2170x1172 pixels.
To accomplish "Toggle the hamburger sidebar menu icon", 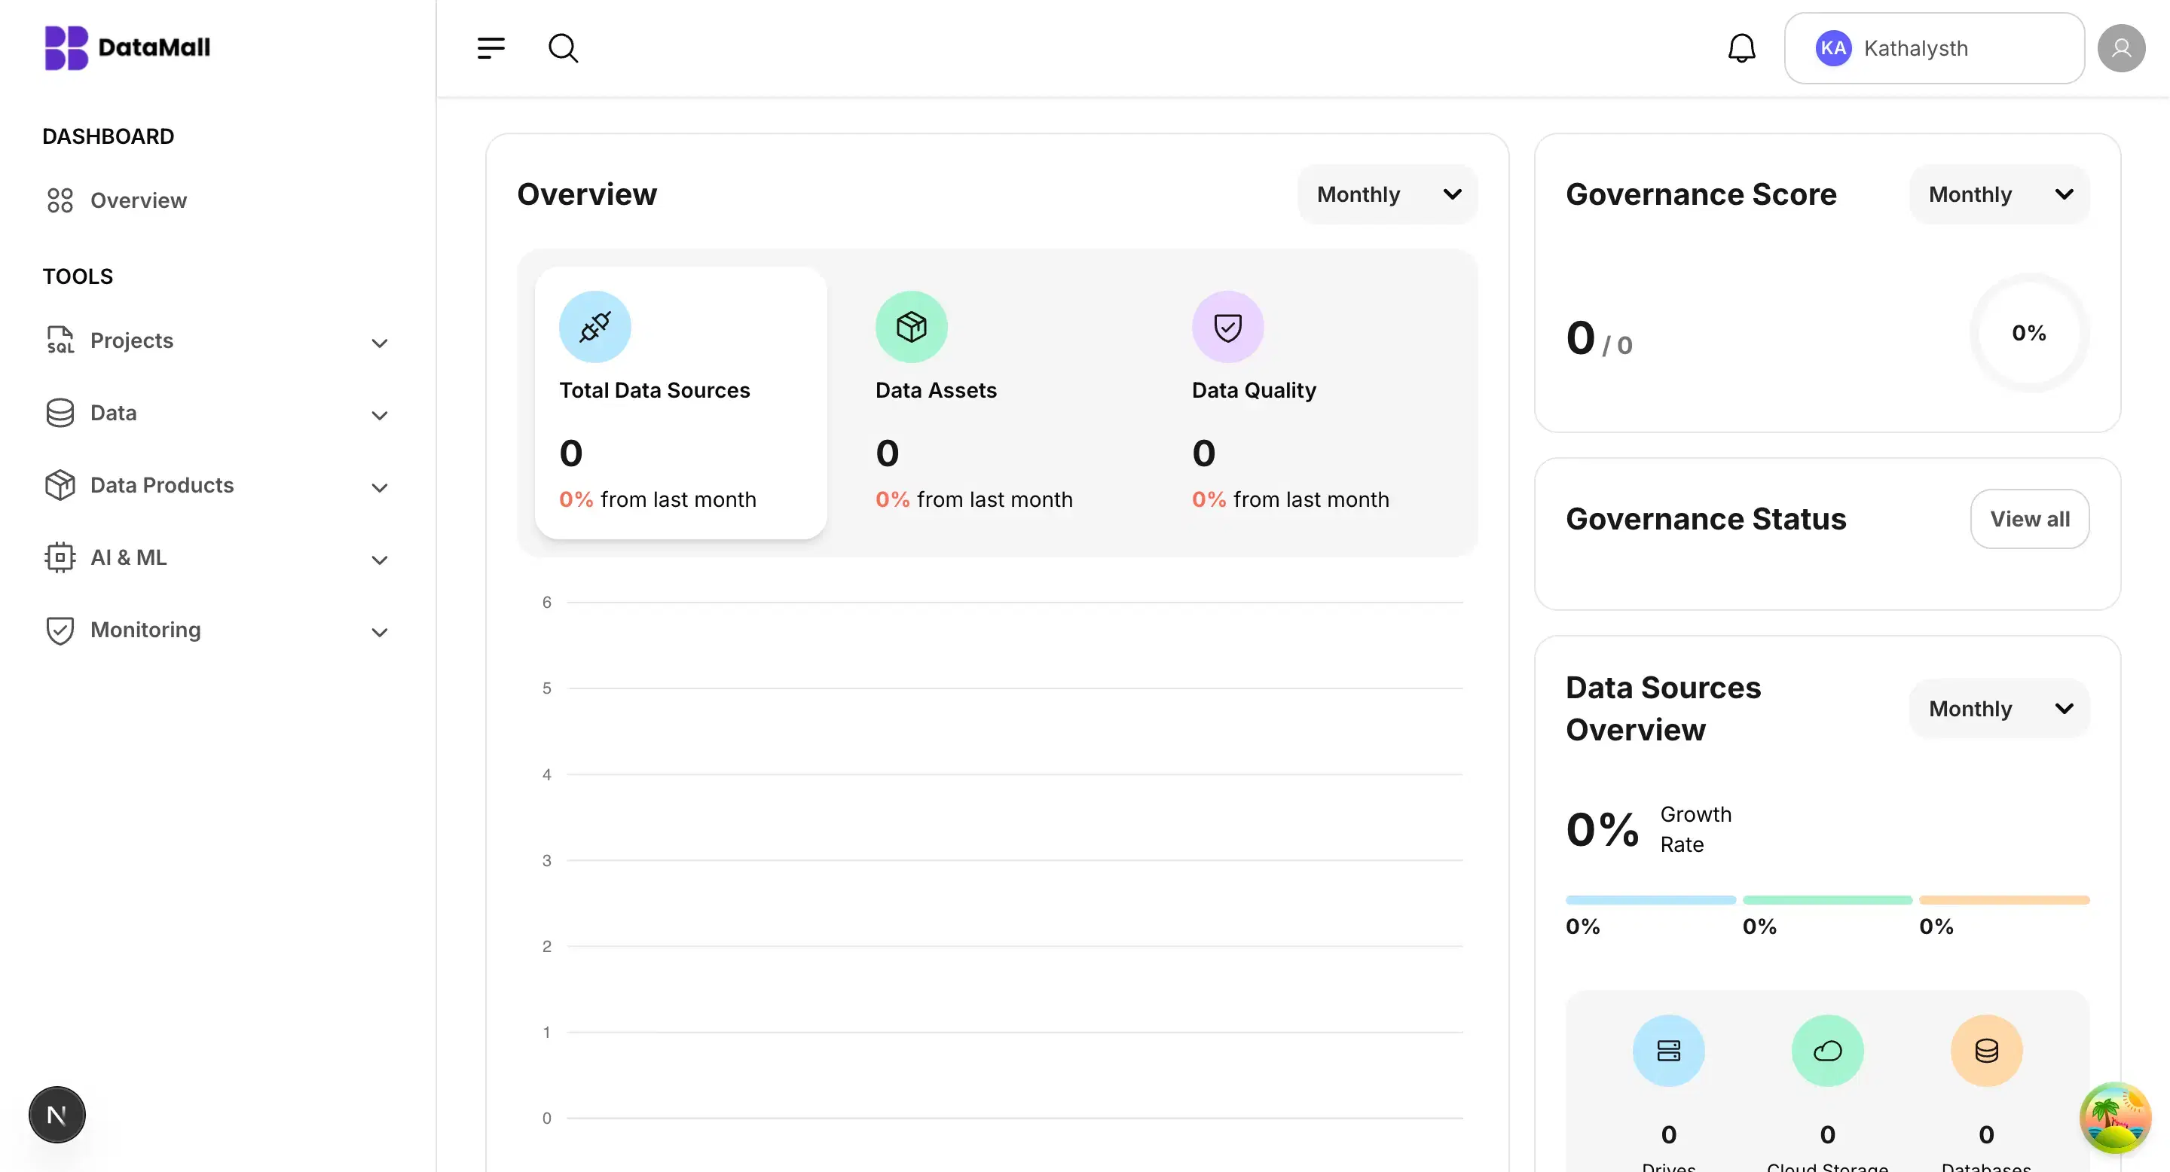I will click(x=491, y=48).
